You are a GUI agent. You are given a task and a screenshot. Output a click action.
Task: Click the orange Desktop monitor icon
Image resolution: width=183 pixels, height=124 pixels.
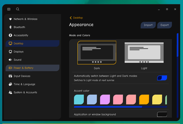pos(10,43)
